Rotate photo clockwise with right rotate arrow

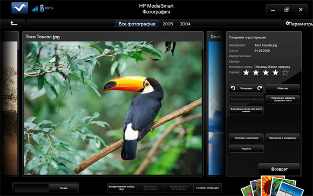tap(260, 88)
